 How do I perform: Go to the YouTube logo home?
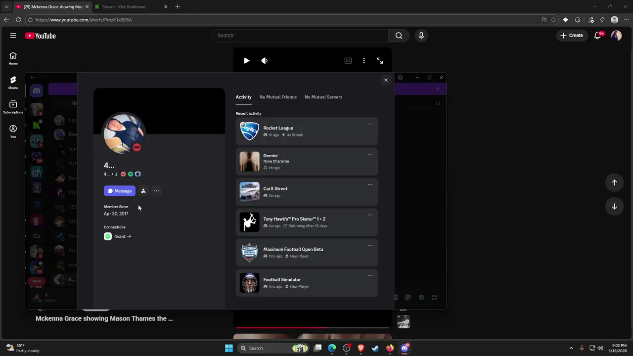tap(41, 36)
